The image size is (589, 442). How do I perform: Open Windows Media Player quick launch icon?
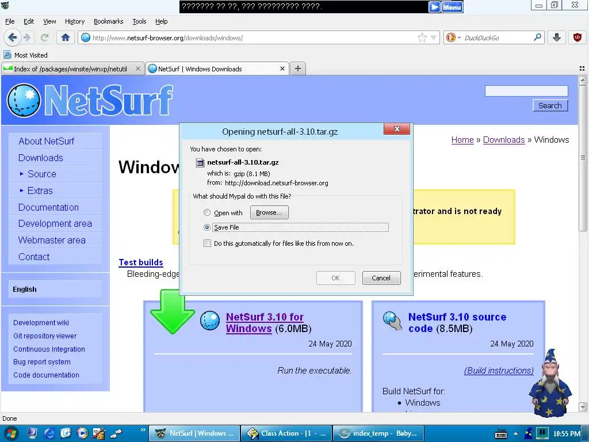(x=82, y=433)
